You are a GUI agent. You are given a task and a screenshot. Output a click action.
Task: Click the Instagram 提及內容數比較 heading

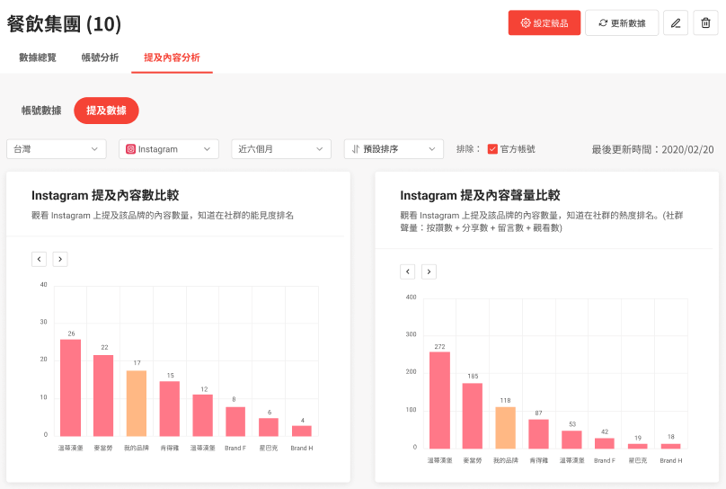[x=105, y=195]
